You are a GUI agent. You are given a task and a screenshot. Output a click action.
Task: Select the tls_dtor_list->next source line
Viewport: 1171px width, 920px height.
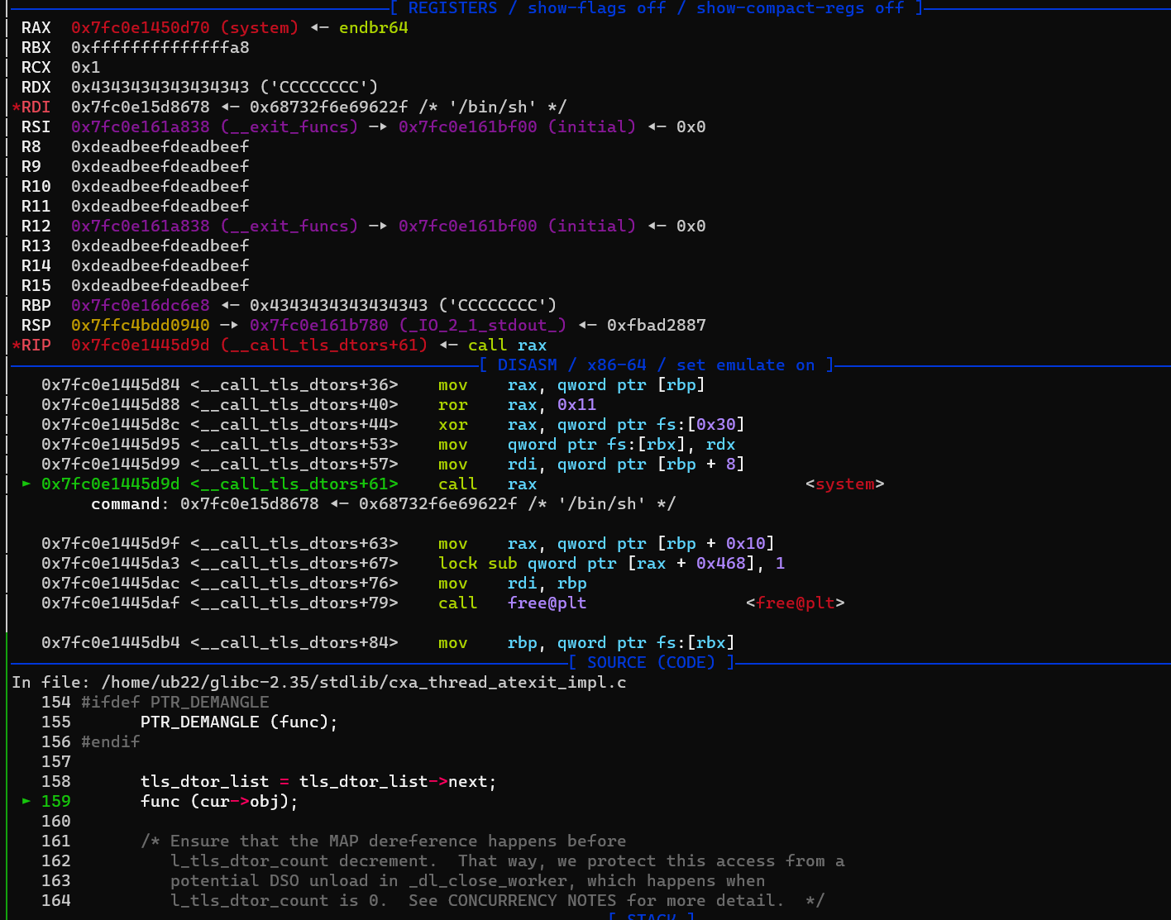[x=318, y=781]
